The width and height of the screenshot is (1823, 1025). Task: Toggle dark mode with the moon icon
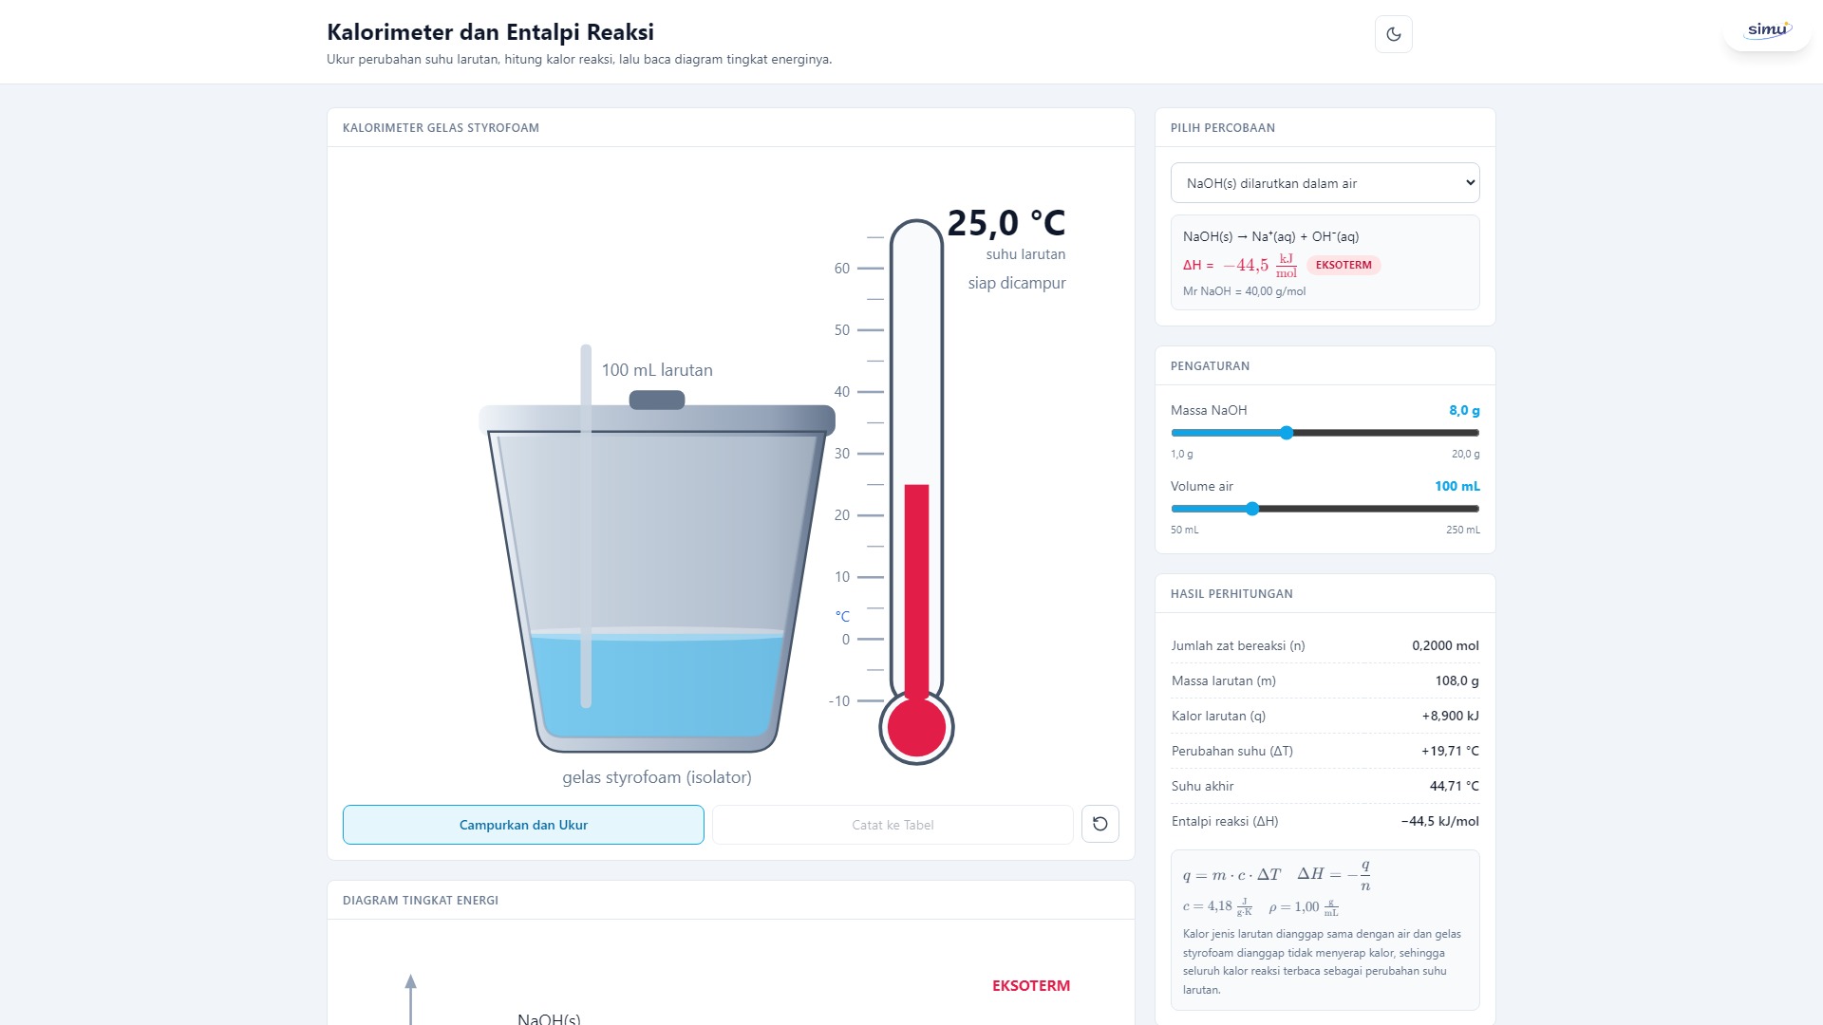(x=1393, y=34)
